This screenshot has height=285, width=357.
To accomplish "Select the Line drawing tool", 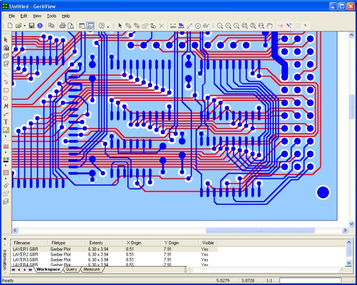I will pos(6,75).
